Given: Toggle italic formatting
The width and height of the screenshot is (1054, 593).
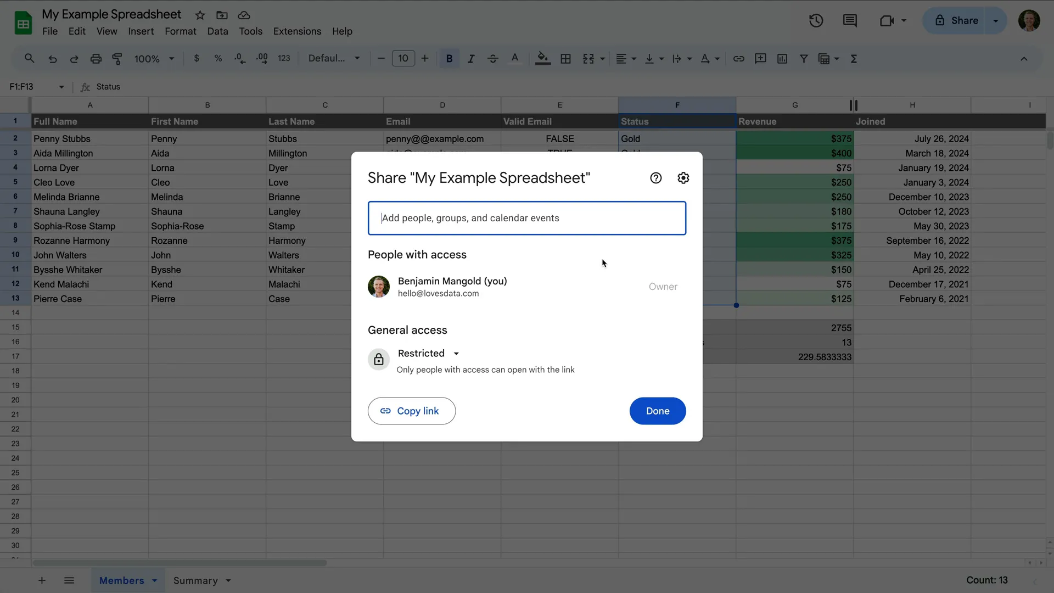Looking at the screenshot, I should point(471,58).
